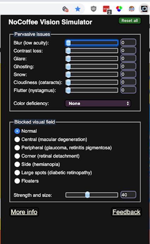The image size is (150, 244).
Task: Click the Contrast loss value field
Action: tap(128, 51)
